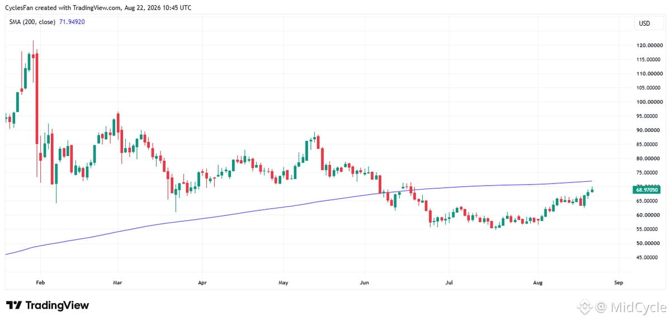Viewport: 671px width, 321px height.
Task: Click the Aug date axis label
Action: click(x=538, y=283)
